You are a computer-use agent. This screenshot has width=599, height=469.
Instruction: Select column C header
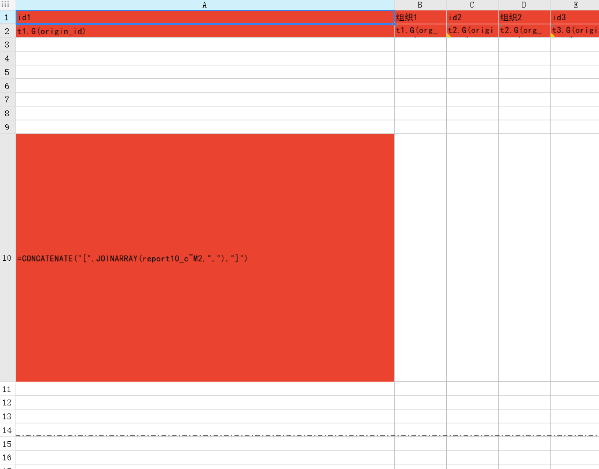pyautogui.click(x=472, y=5)
